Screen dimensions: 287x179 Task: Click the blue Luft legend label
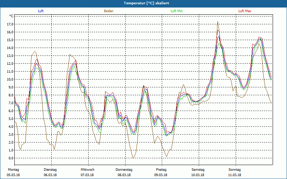tap(41, 11)
